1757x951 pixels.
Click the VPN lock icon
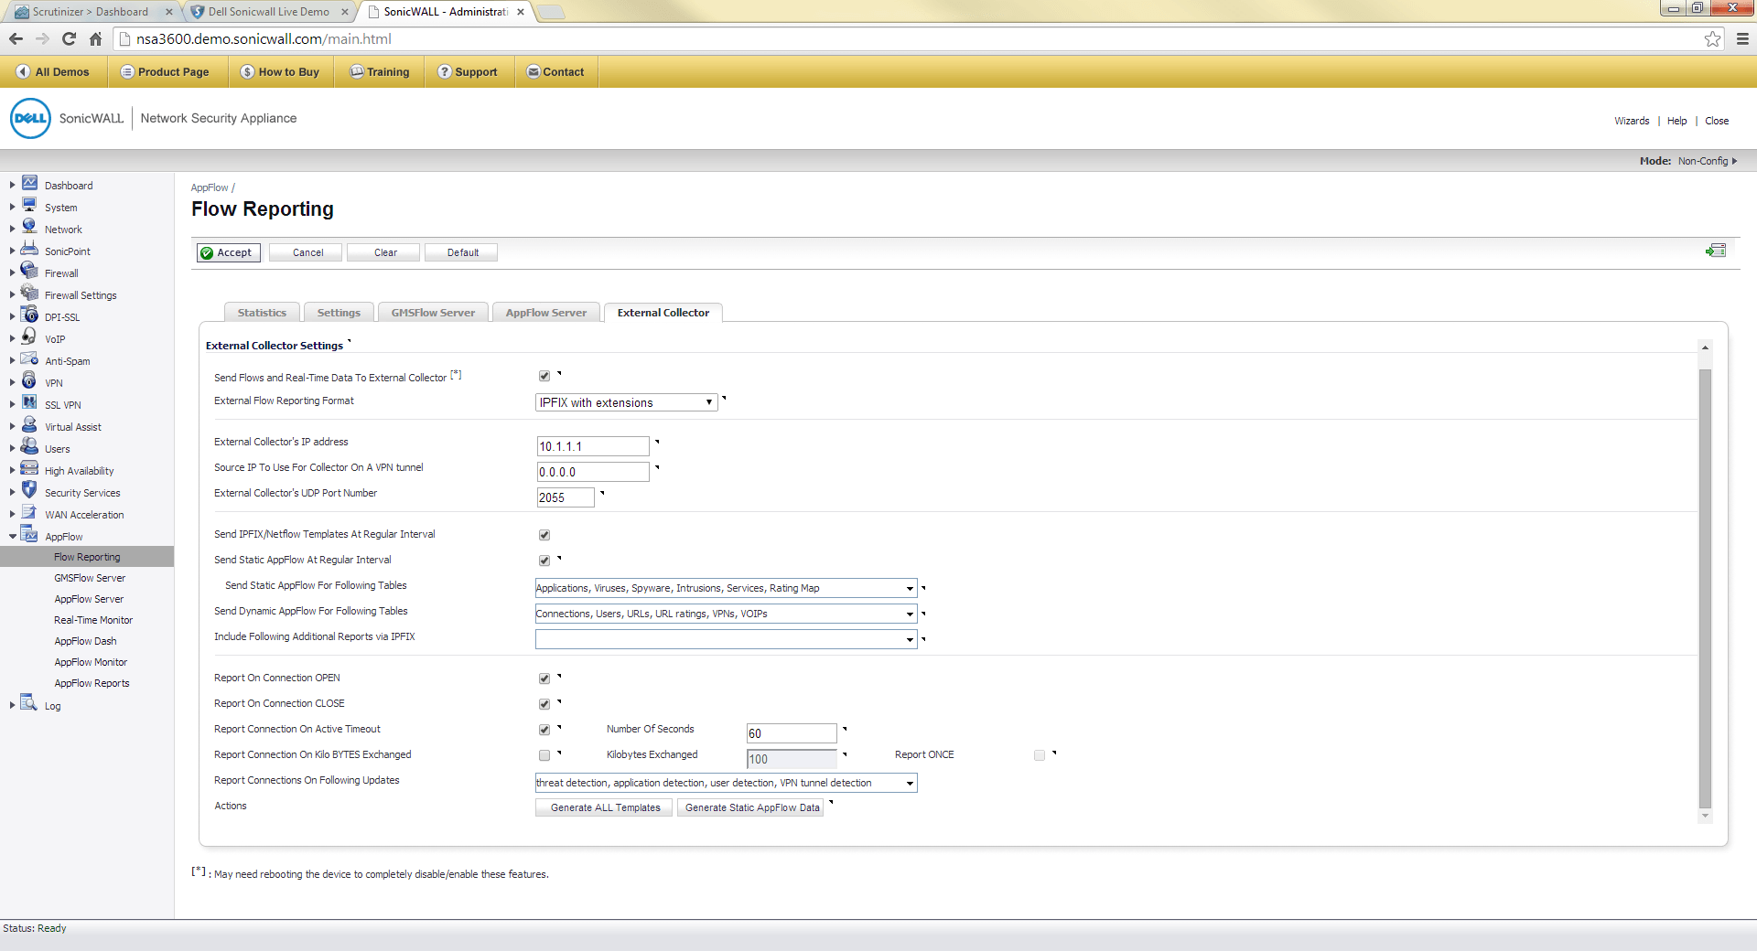pyautogui.click(x=29, y=381)
